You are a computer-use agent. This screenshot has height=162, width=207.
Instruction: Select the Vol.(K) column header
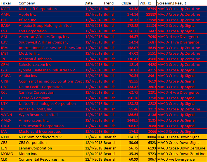[147, 3]
